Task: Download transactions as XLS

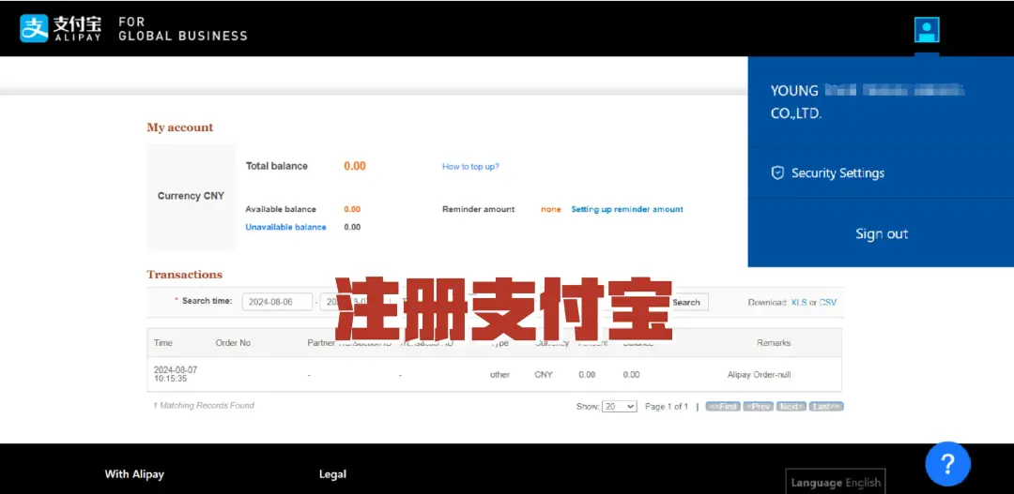Action: click(799, 302)
